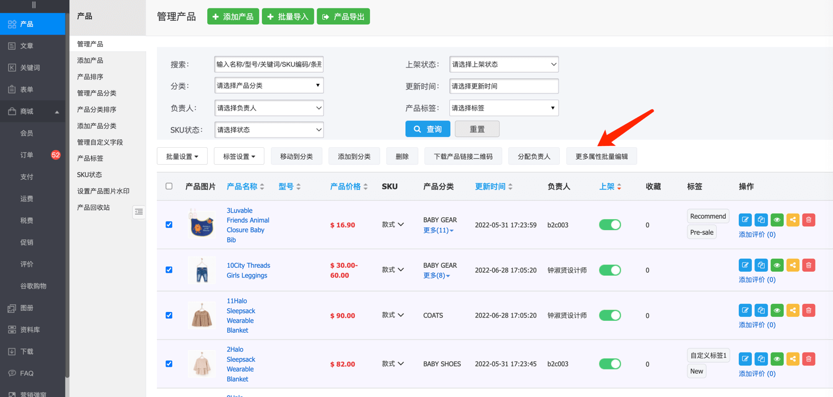This screenshot has height=397, width=833.
Task: Click edit icon for 3Luvable Baby Bib
Action: [x=745, y=220]
